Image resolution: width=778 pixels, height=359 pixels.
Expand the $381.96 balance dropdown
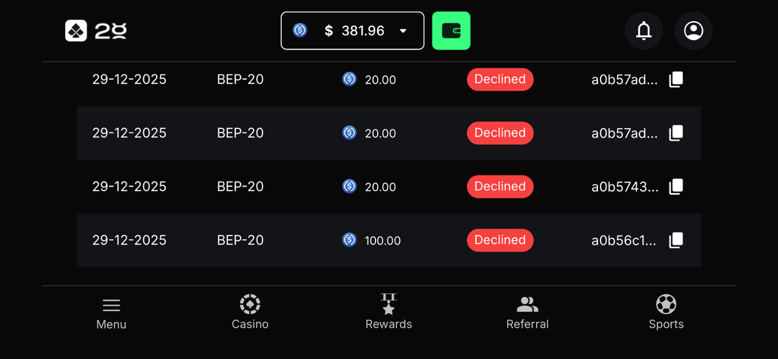click(x=403, y=31)
